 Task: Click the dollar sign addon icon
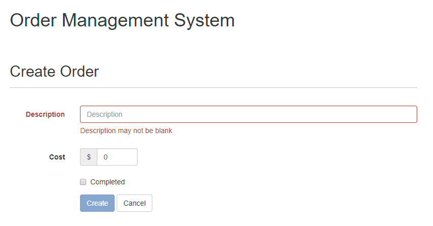(x=89, y=157)
